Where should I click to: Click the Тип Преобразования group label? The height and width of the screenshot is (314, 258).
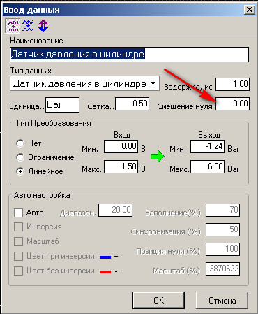[x=53, y=123]
